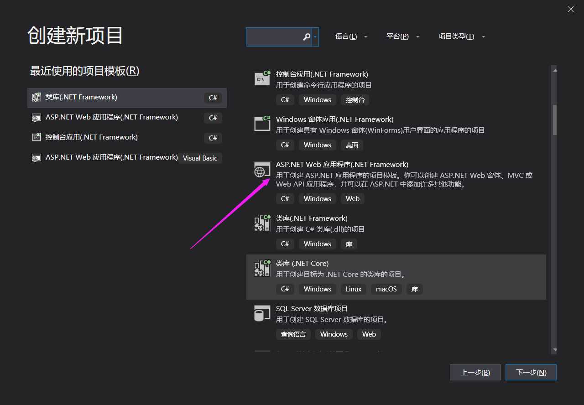Viewport: 584px width, 405px height.
Task: Click the 库 tag under 类库(.NET Framework) in main list
Action: tap(349, 244)
